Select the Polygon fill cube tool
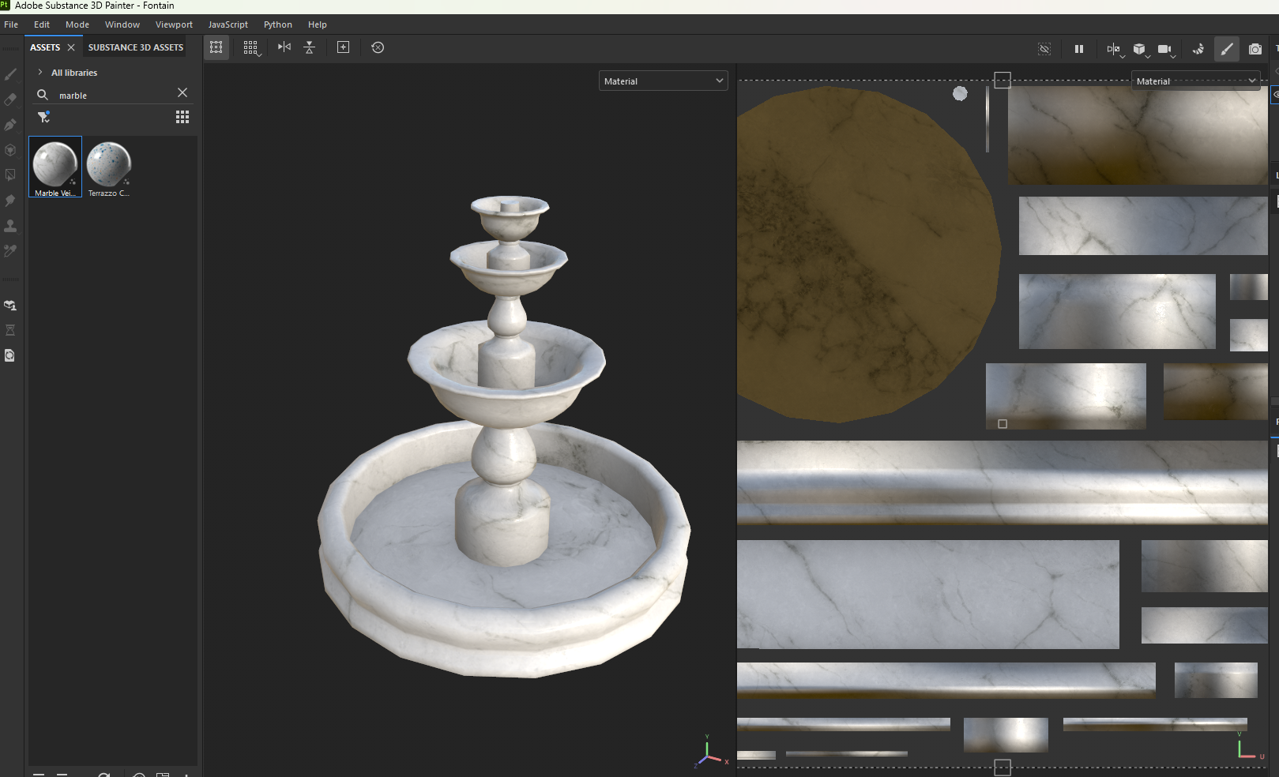This screenshot has width=1279, height=777. 10,150
